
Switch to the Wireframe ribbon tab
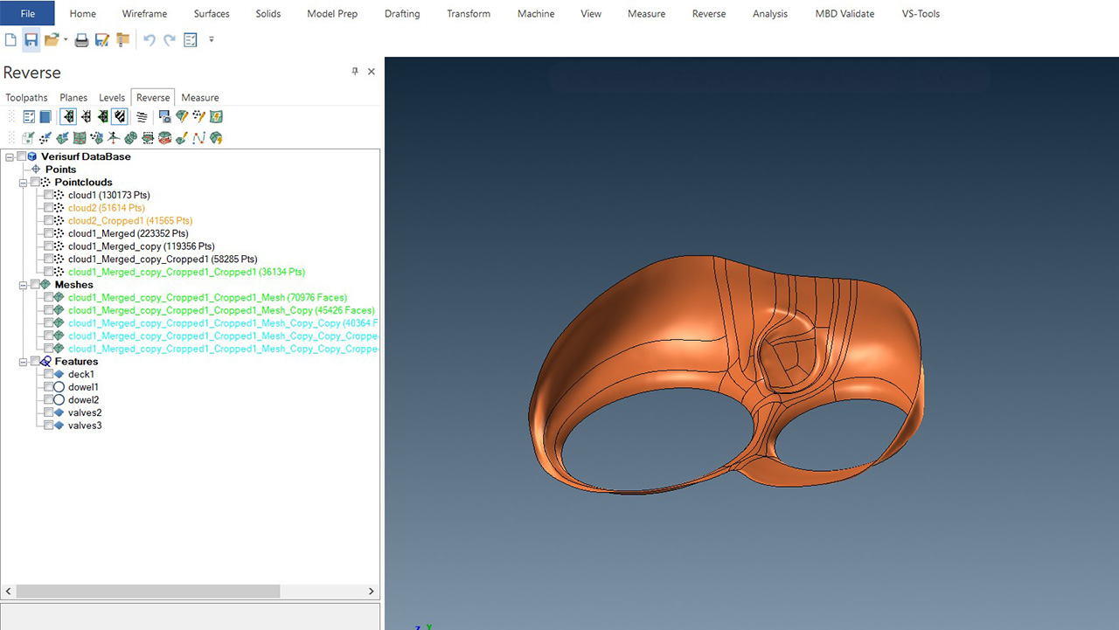144,14
